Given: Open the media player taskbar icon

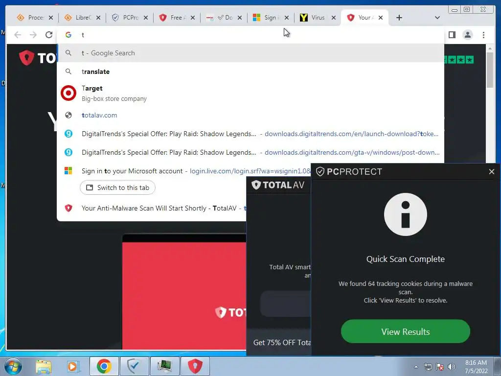Looking at the screenshot, I should (73, 366).
